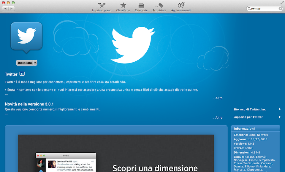
Task: Open the Acquistate purchases tab
Action: (x=159, y=7)
